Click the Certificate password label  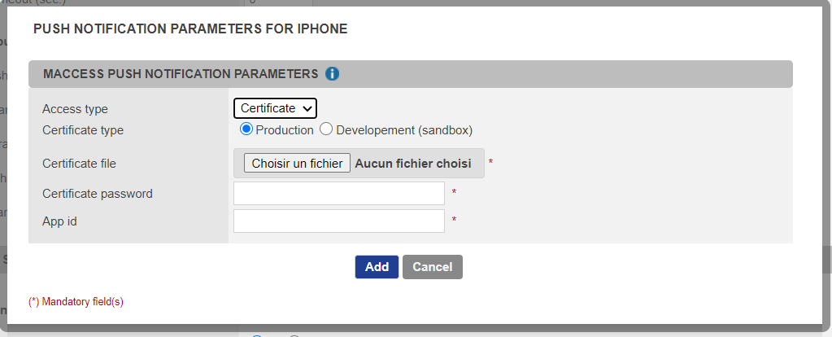point(98,194)
